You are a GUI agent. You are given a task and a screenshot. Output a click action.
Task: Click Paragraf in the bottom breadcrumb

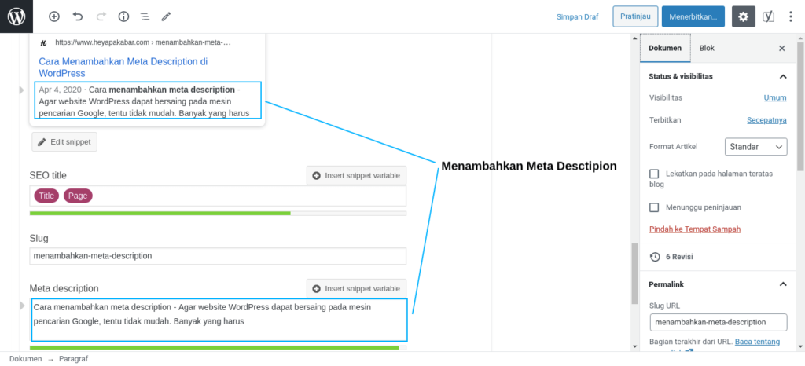pos(73,359)
